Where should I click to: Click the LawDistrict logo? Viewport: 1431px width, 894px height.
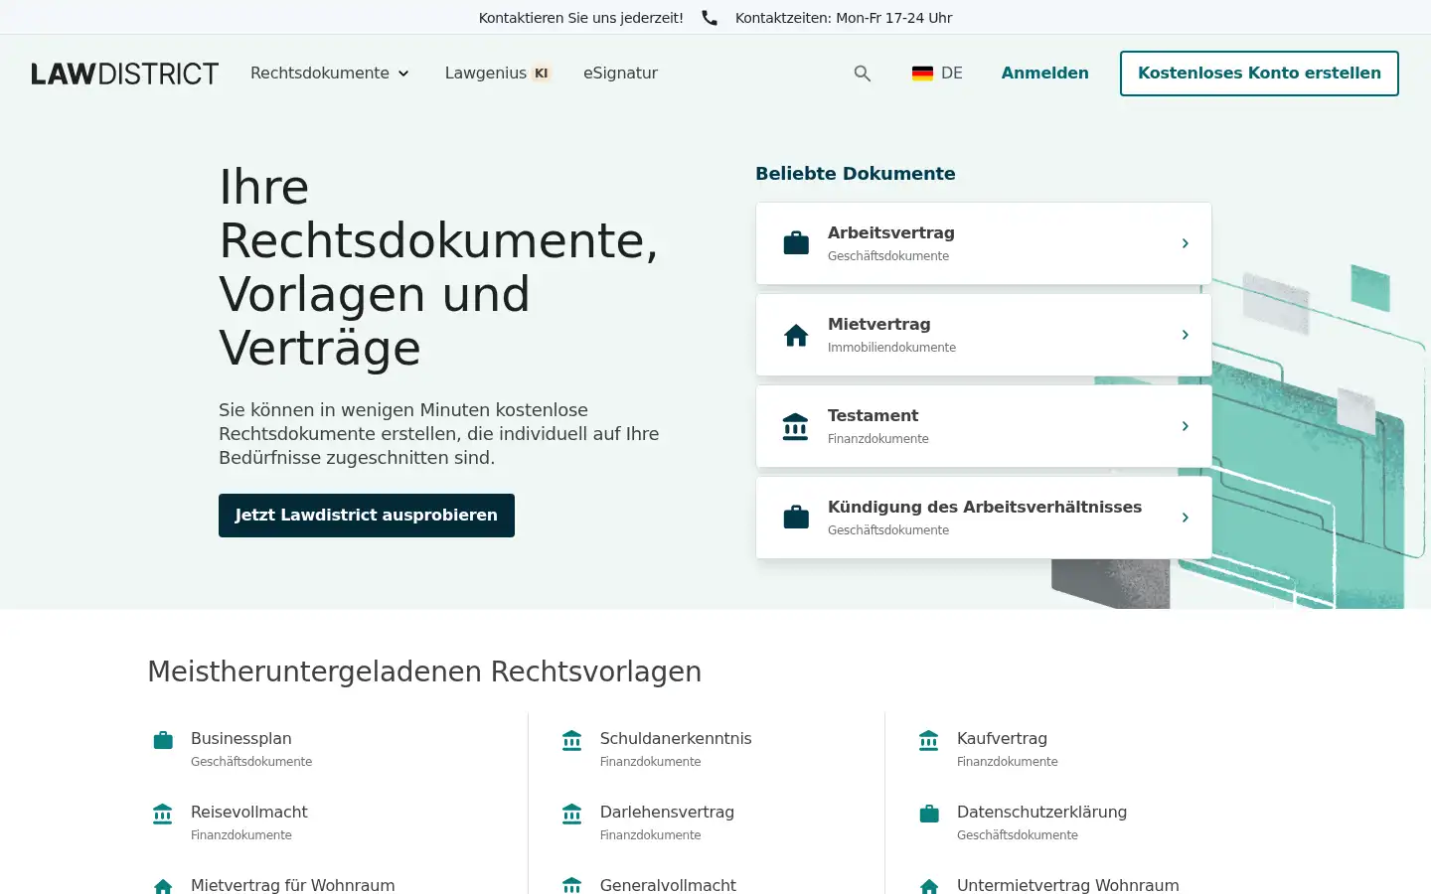(x=125, y=74)
